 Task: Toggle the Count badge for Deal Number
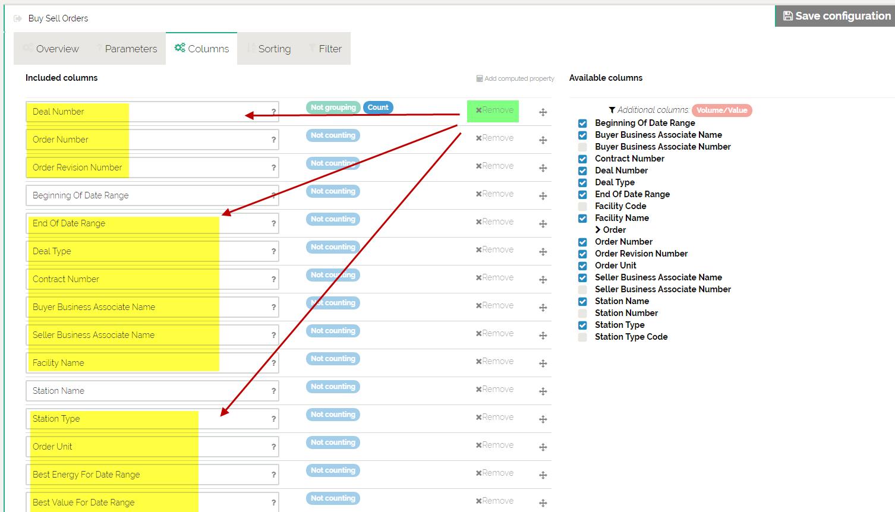(377, 108)
